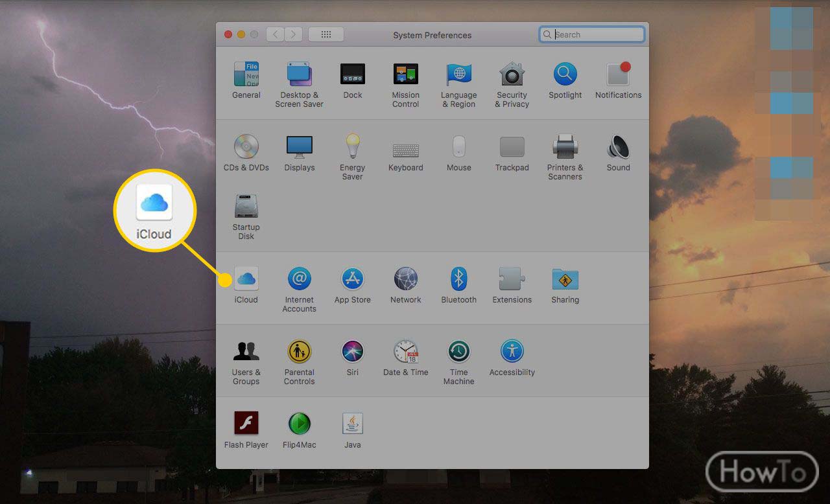
Task: Close the System Preferences window
Action: coord(228,34)
